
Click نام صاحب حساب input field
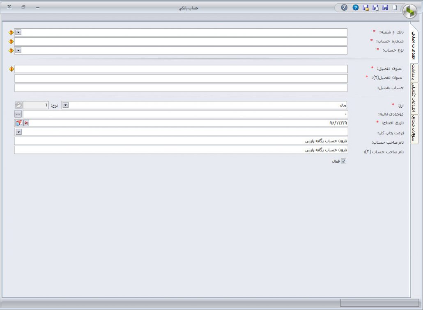pyautogui.click(x=181, y=141)
